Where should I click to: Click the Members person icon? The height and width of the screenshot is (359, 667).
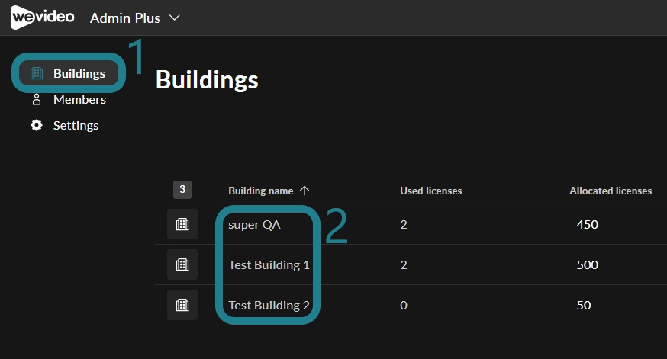pos(37,99)
